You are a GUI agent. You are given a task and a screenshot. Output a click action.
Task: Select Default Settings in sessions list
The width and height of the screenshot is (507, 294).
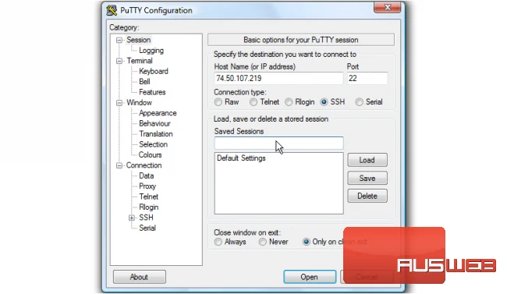click(x=241, y=158)
